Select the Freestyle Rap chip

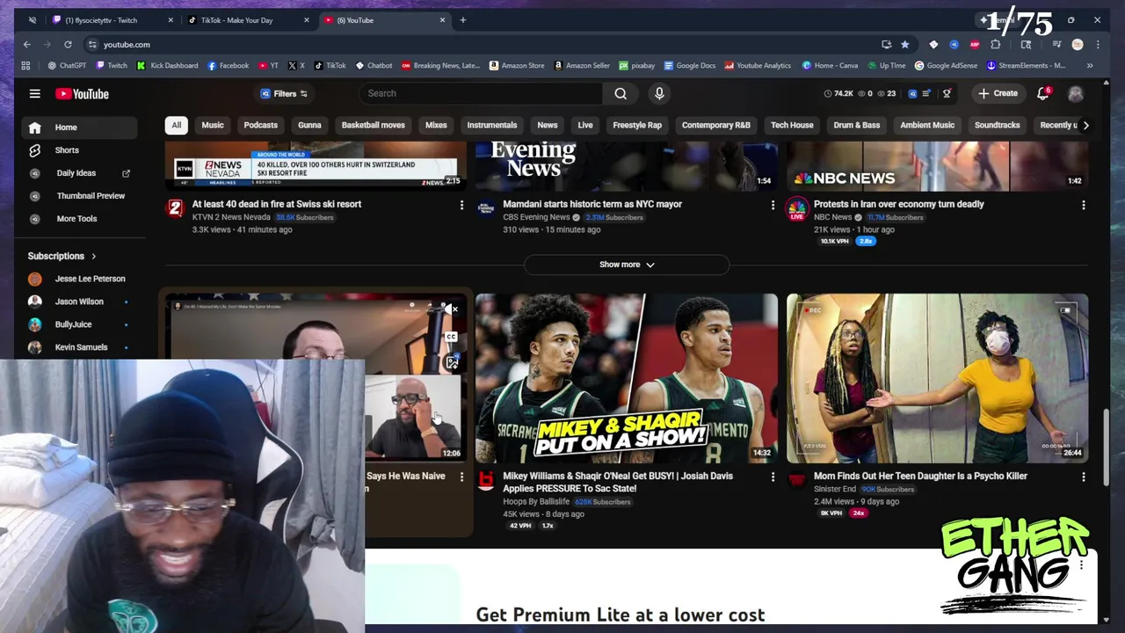[637, 125]
